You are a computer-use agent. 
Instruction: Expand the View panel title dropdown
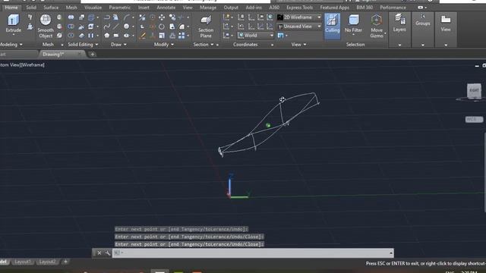pos(298,45)
